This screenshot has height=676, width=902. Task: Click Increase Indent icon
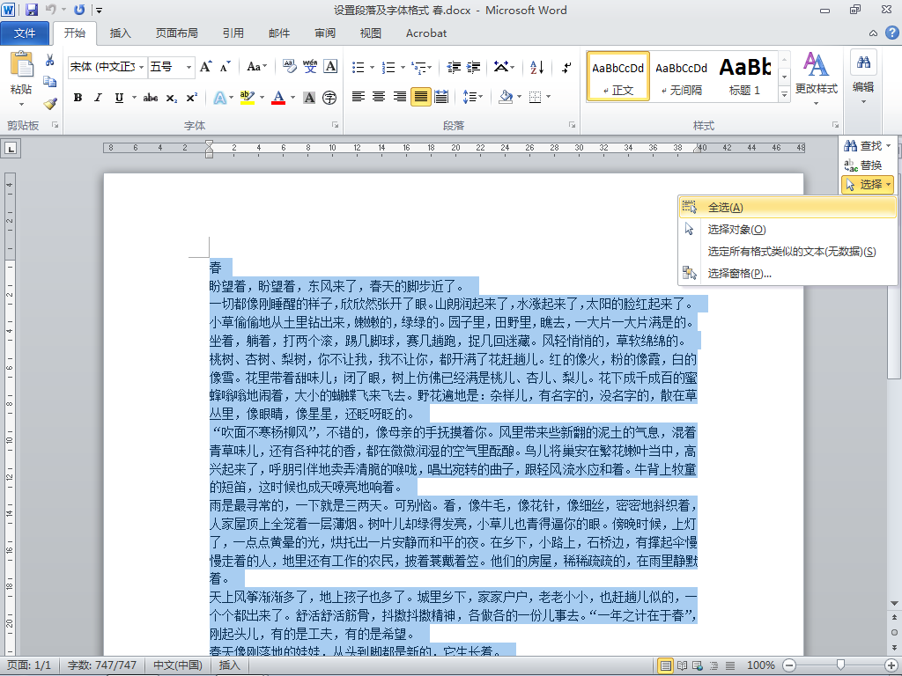pos(473,67)
